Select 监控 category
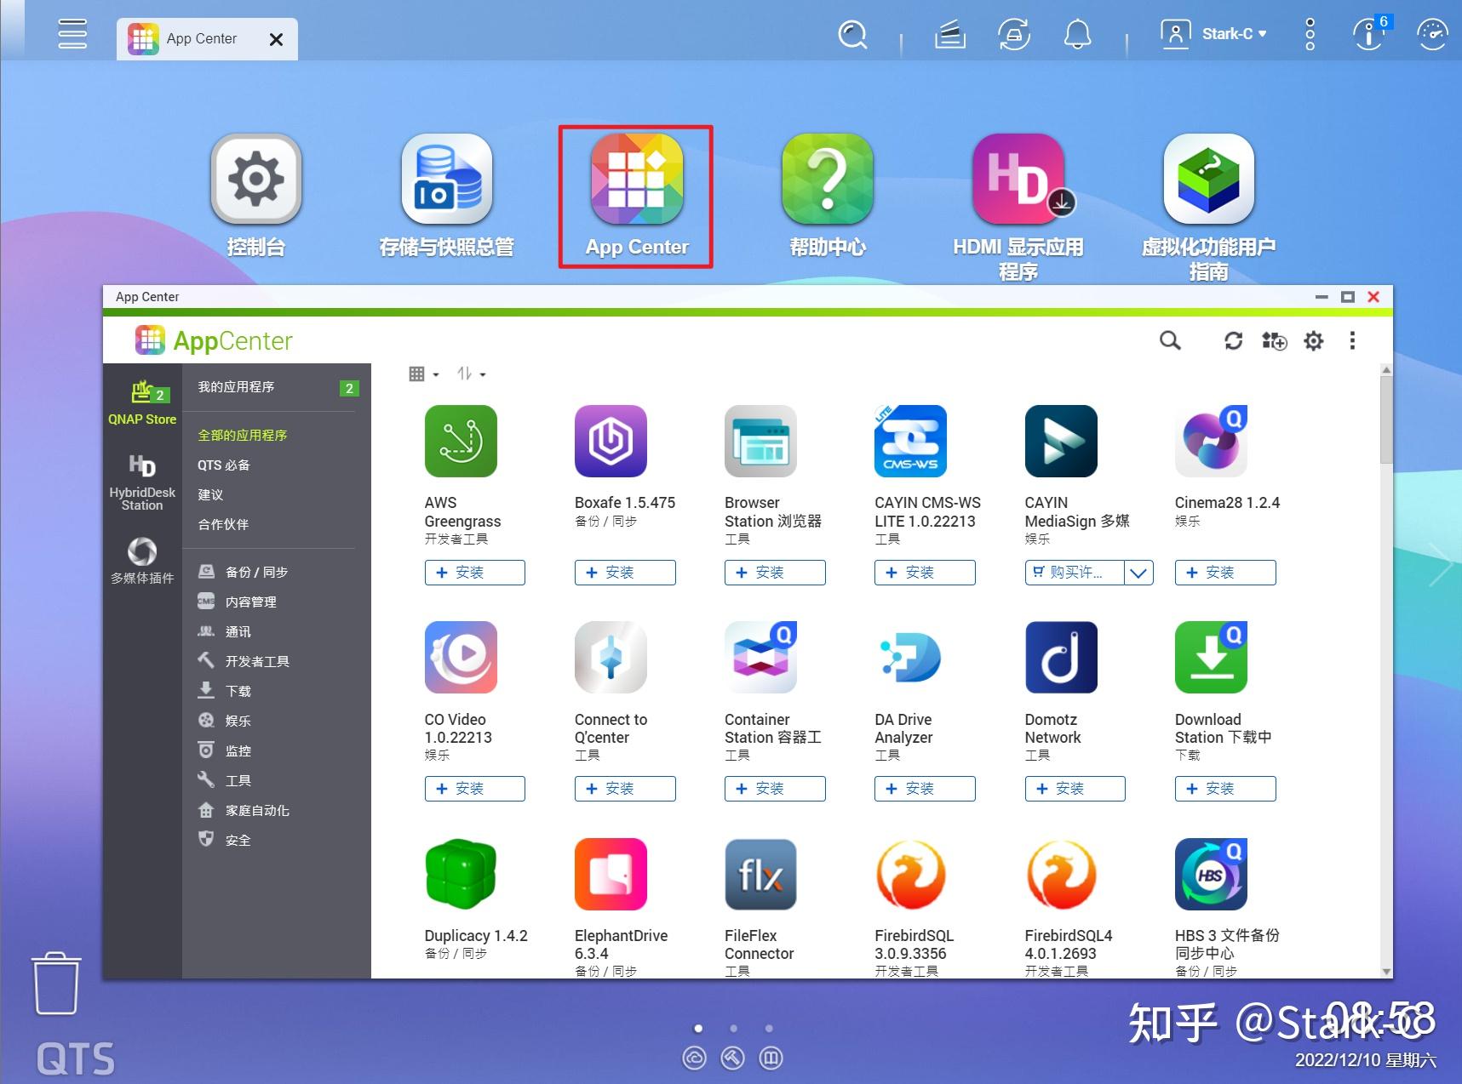 pos(224,750)
